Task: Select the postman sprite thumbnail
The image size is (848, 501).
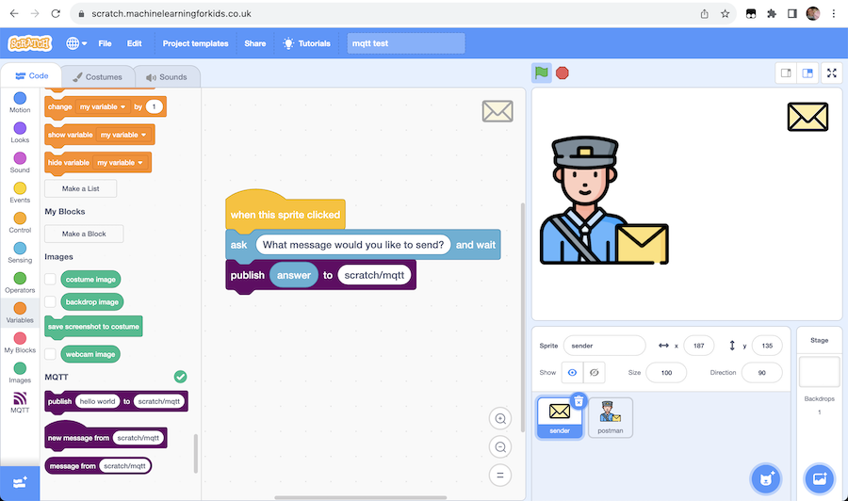Action: [x=610, y=417]
